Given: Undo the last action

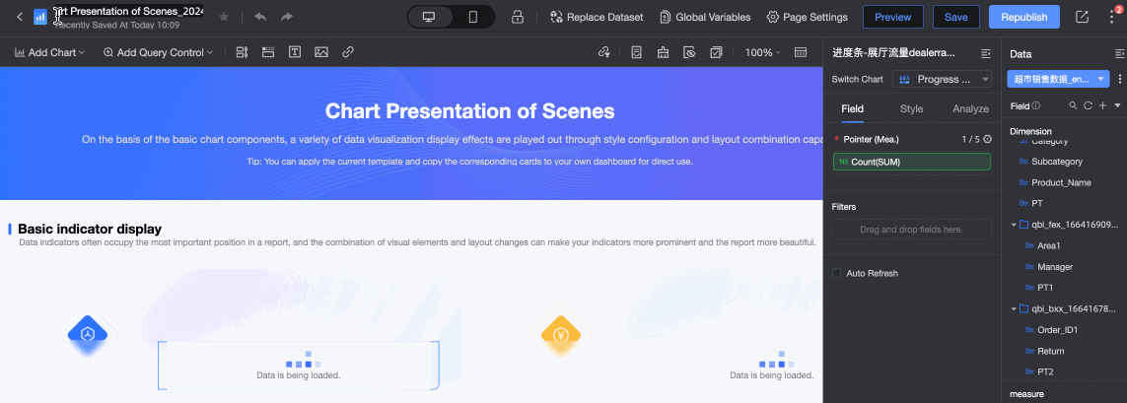Looking at the screenshot, I should pos(260,17).
